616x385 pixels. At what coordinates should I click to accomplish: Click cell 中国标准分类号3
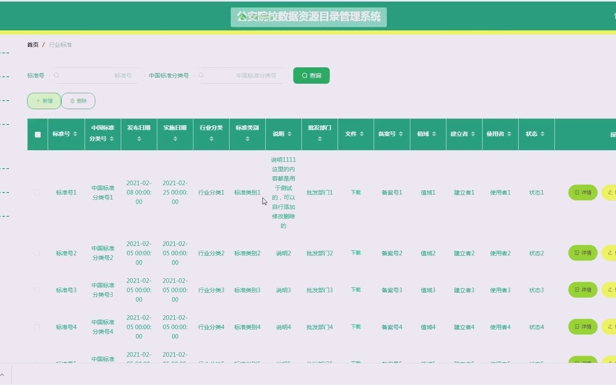103,290
